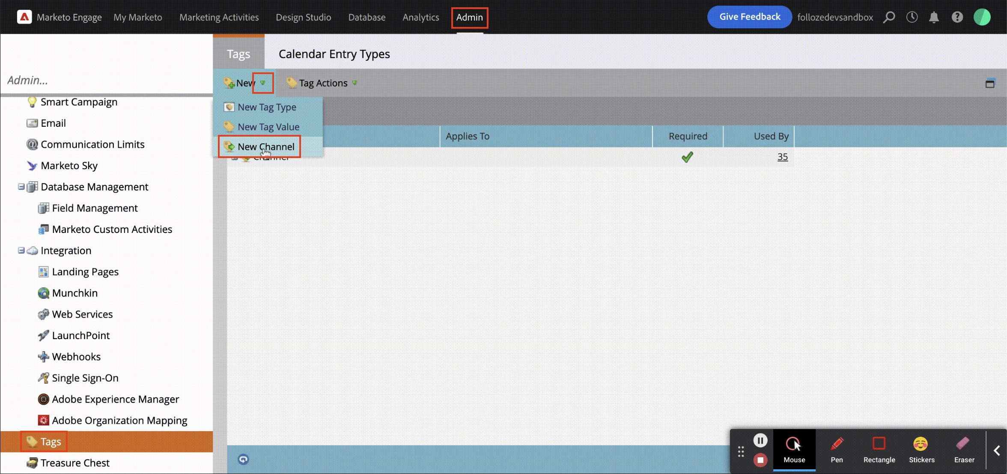Click the Give Feedback button

[x=749, y=17]
